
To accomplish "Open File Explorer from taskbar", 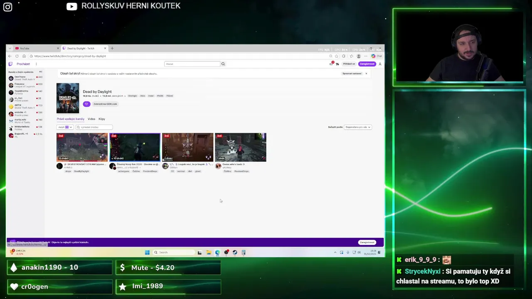I will click(x=209, y=252).
